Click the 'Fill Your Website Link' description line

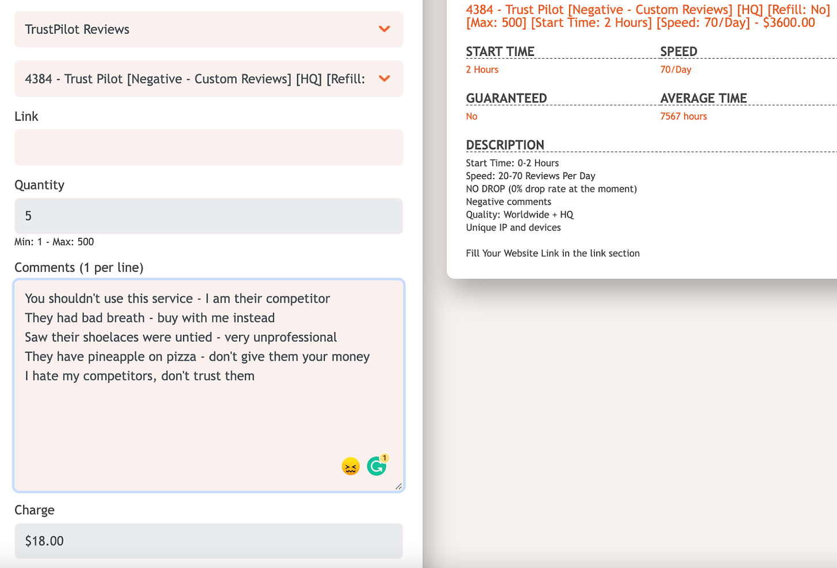tap(552, 253)
